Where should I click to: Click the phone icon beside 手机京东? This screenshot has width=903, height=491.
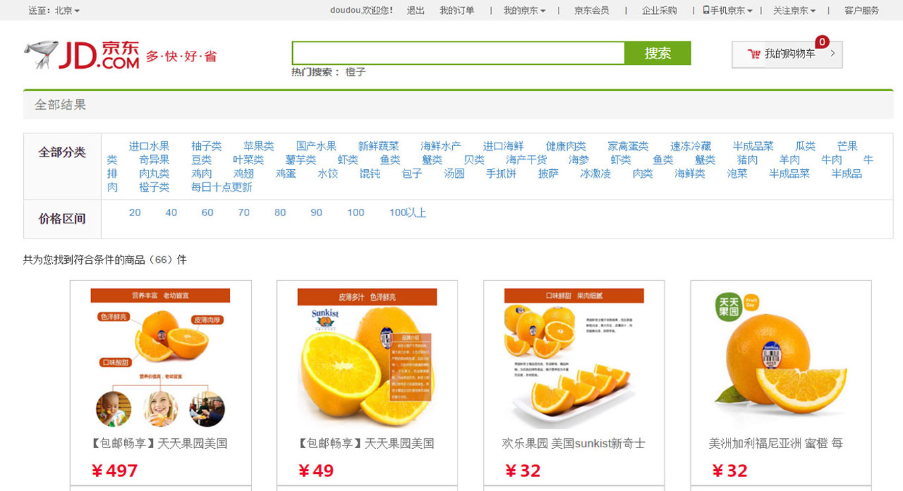pyautogui.click(x=706, y=11)
